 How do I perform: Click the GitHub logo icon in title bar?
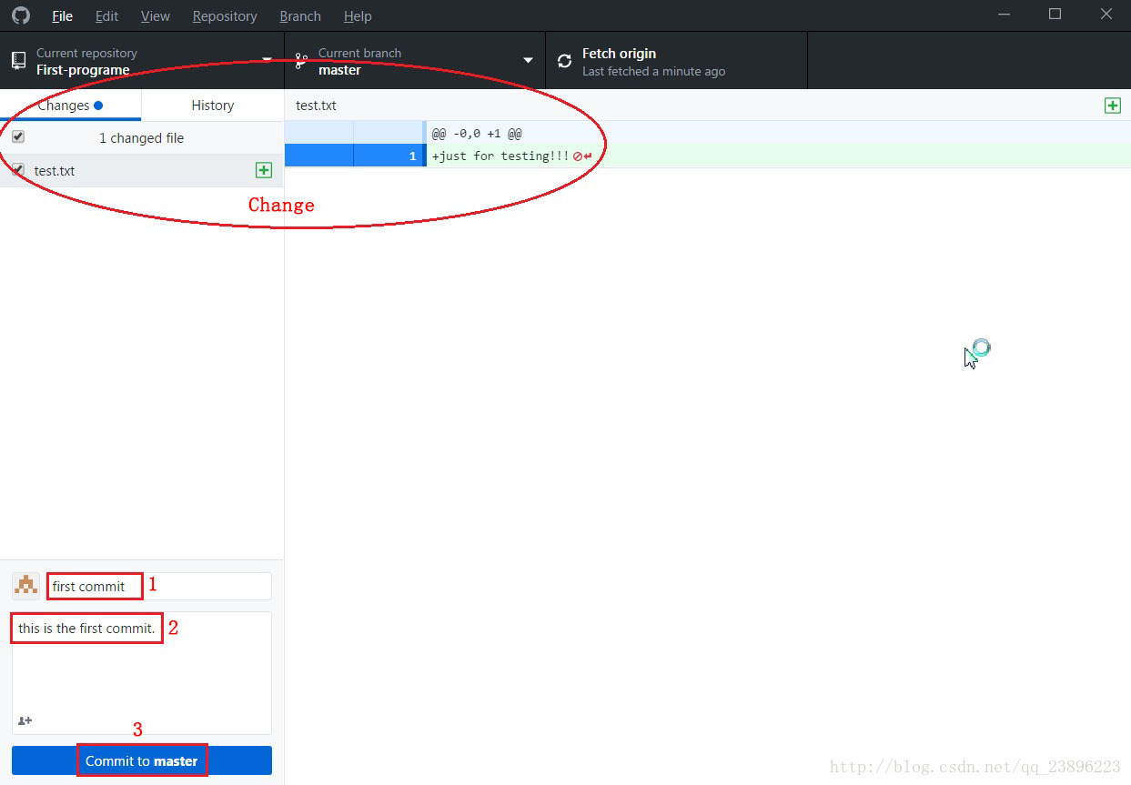pyautogui.click(x=20, y=15)
